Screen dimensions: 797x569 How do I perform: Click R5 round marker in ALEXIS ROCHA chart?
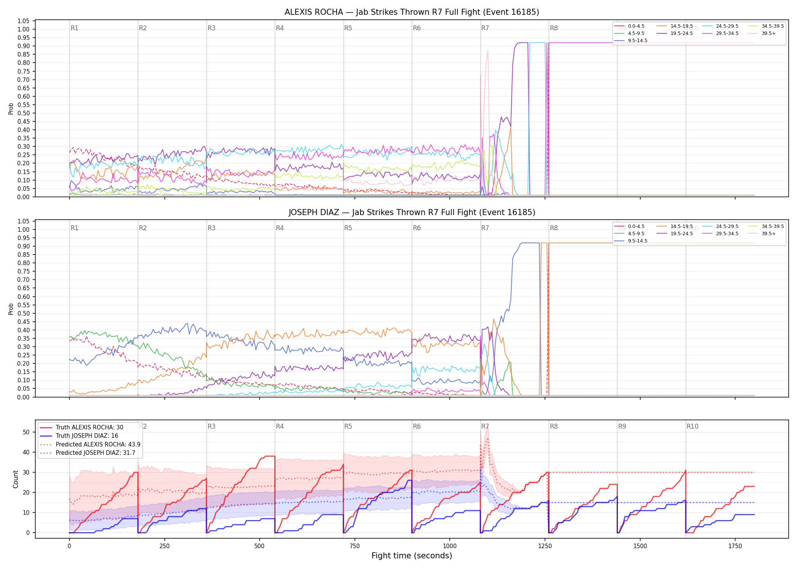(x=348, y=28)
